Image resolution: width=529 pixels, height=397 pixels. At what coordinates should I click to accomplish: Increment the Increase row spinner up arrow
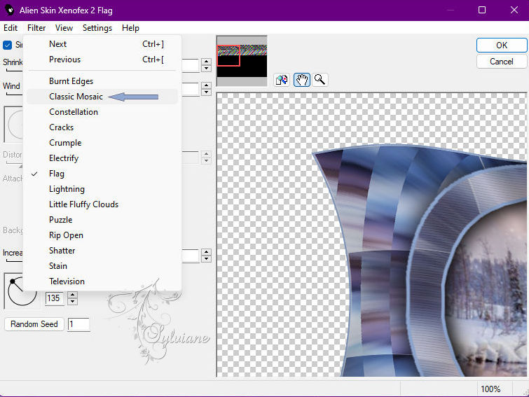[206, 252]
